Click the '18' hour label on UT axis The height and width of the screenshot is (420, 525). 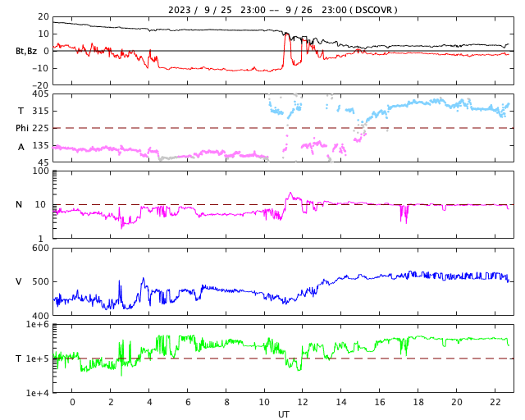[x=418, y=402]
